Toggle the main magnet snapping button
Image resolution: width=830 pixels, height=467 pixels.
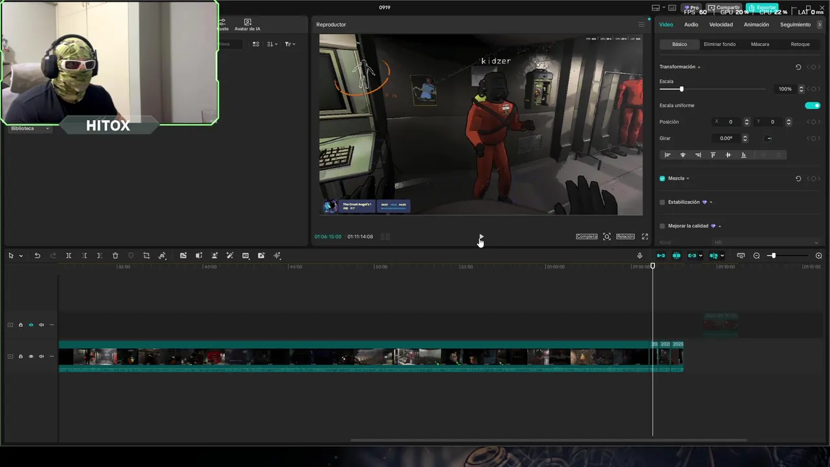(661, 256)
